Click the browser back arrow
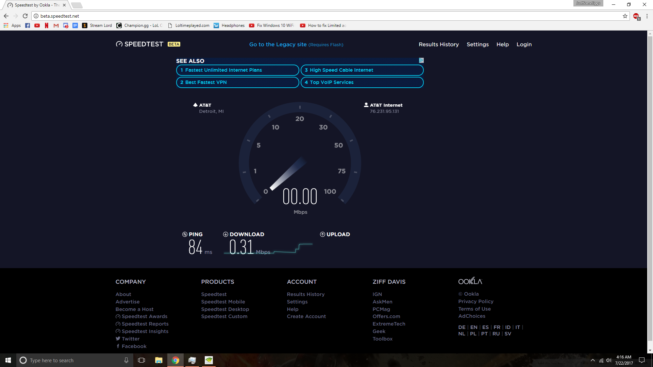The height and width of the screenshot is (367, 653). [6, 16]
